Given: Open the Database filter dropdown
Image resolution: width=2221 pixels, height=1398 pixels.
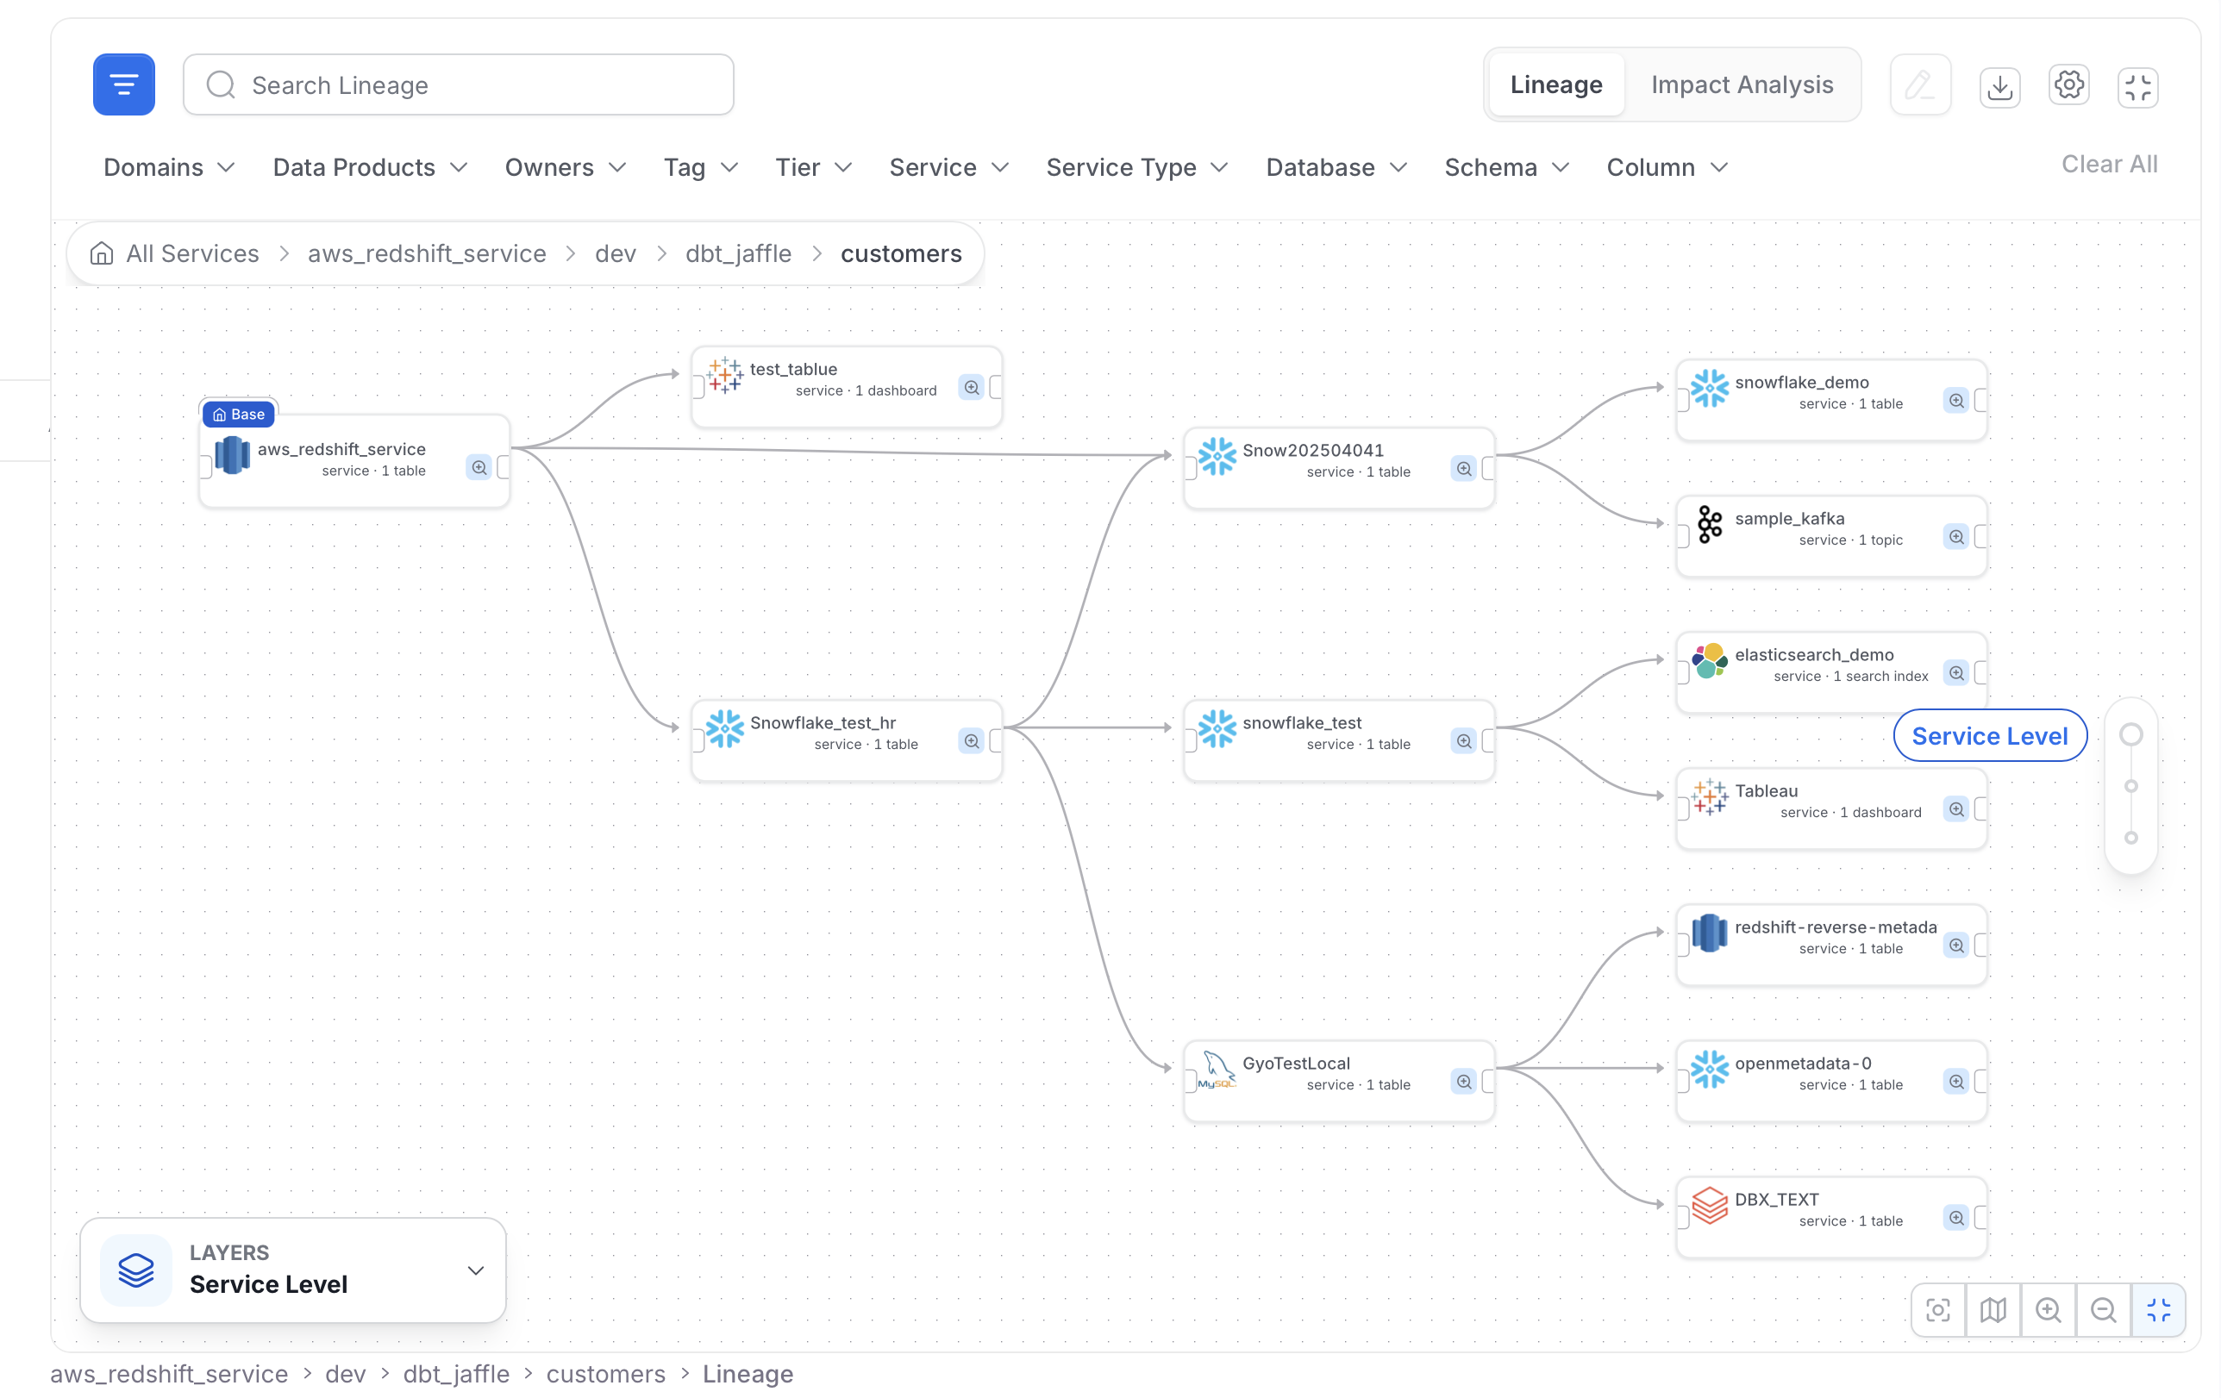Looking at the screenshot, I should [x=1336, y=167].
